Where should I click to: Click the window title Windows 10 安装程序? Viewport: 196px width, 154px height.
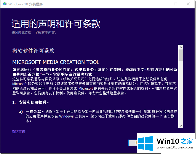pos(25,4)
